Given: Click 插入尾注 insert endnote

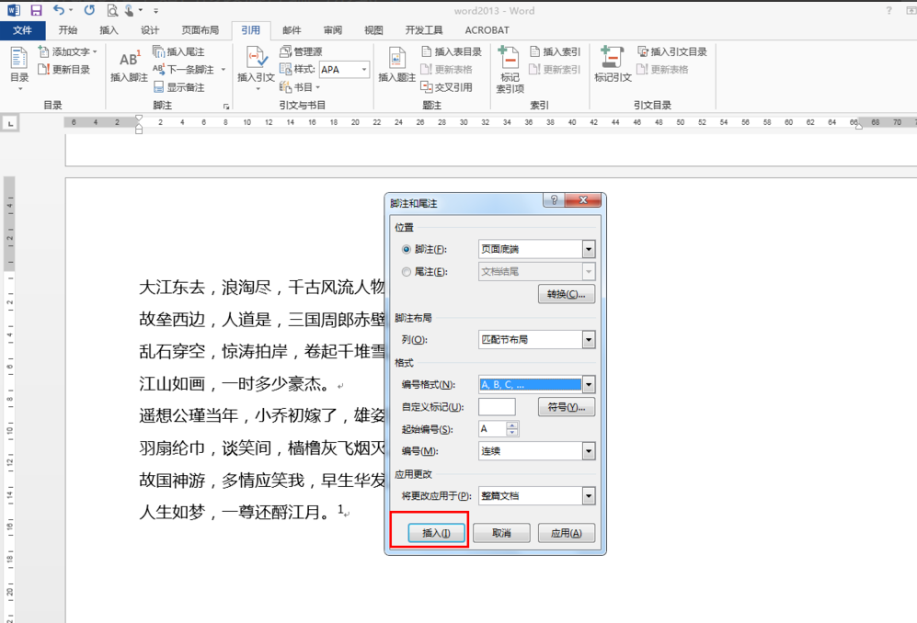Looking at the screenshot, I should 179,51.
